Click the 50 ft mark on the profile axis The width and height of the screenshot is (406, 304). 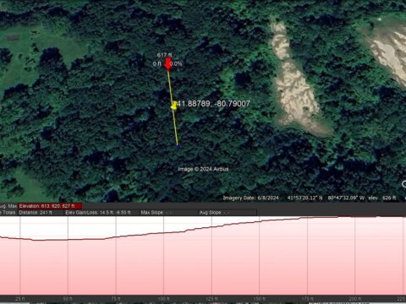click(68, 299)
